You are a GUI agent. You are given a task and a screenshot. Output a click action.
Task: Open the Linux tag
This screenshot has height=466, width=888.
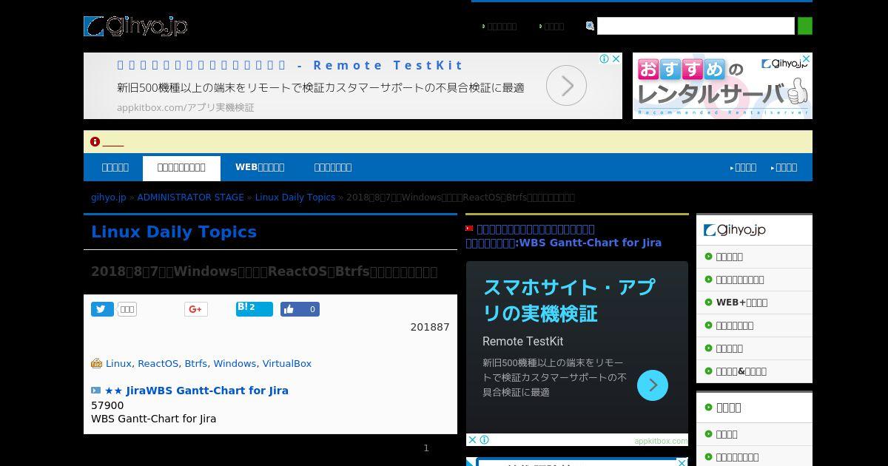point(118,363)
